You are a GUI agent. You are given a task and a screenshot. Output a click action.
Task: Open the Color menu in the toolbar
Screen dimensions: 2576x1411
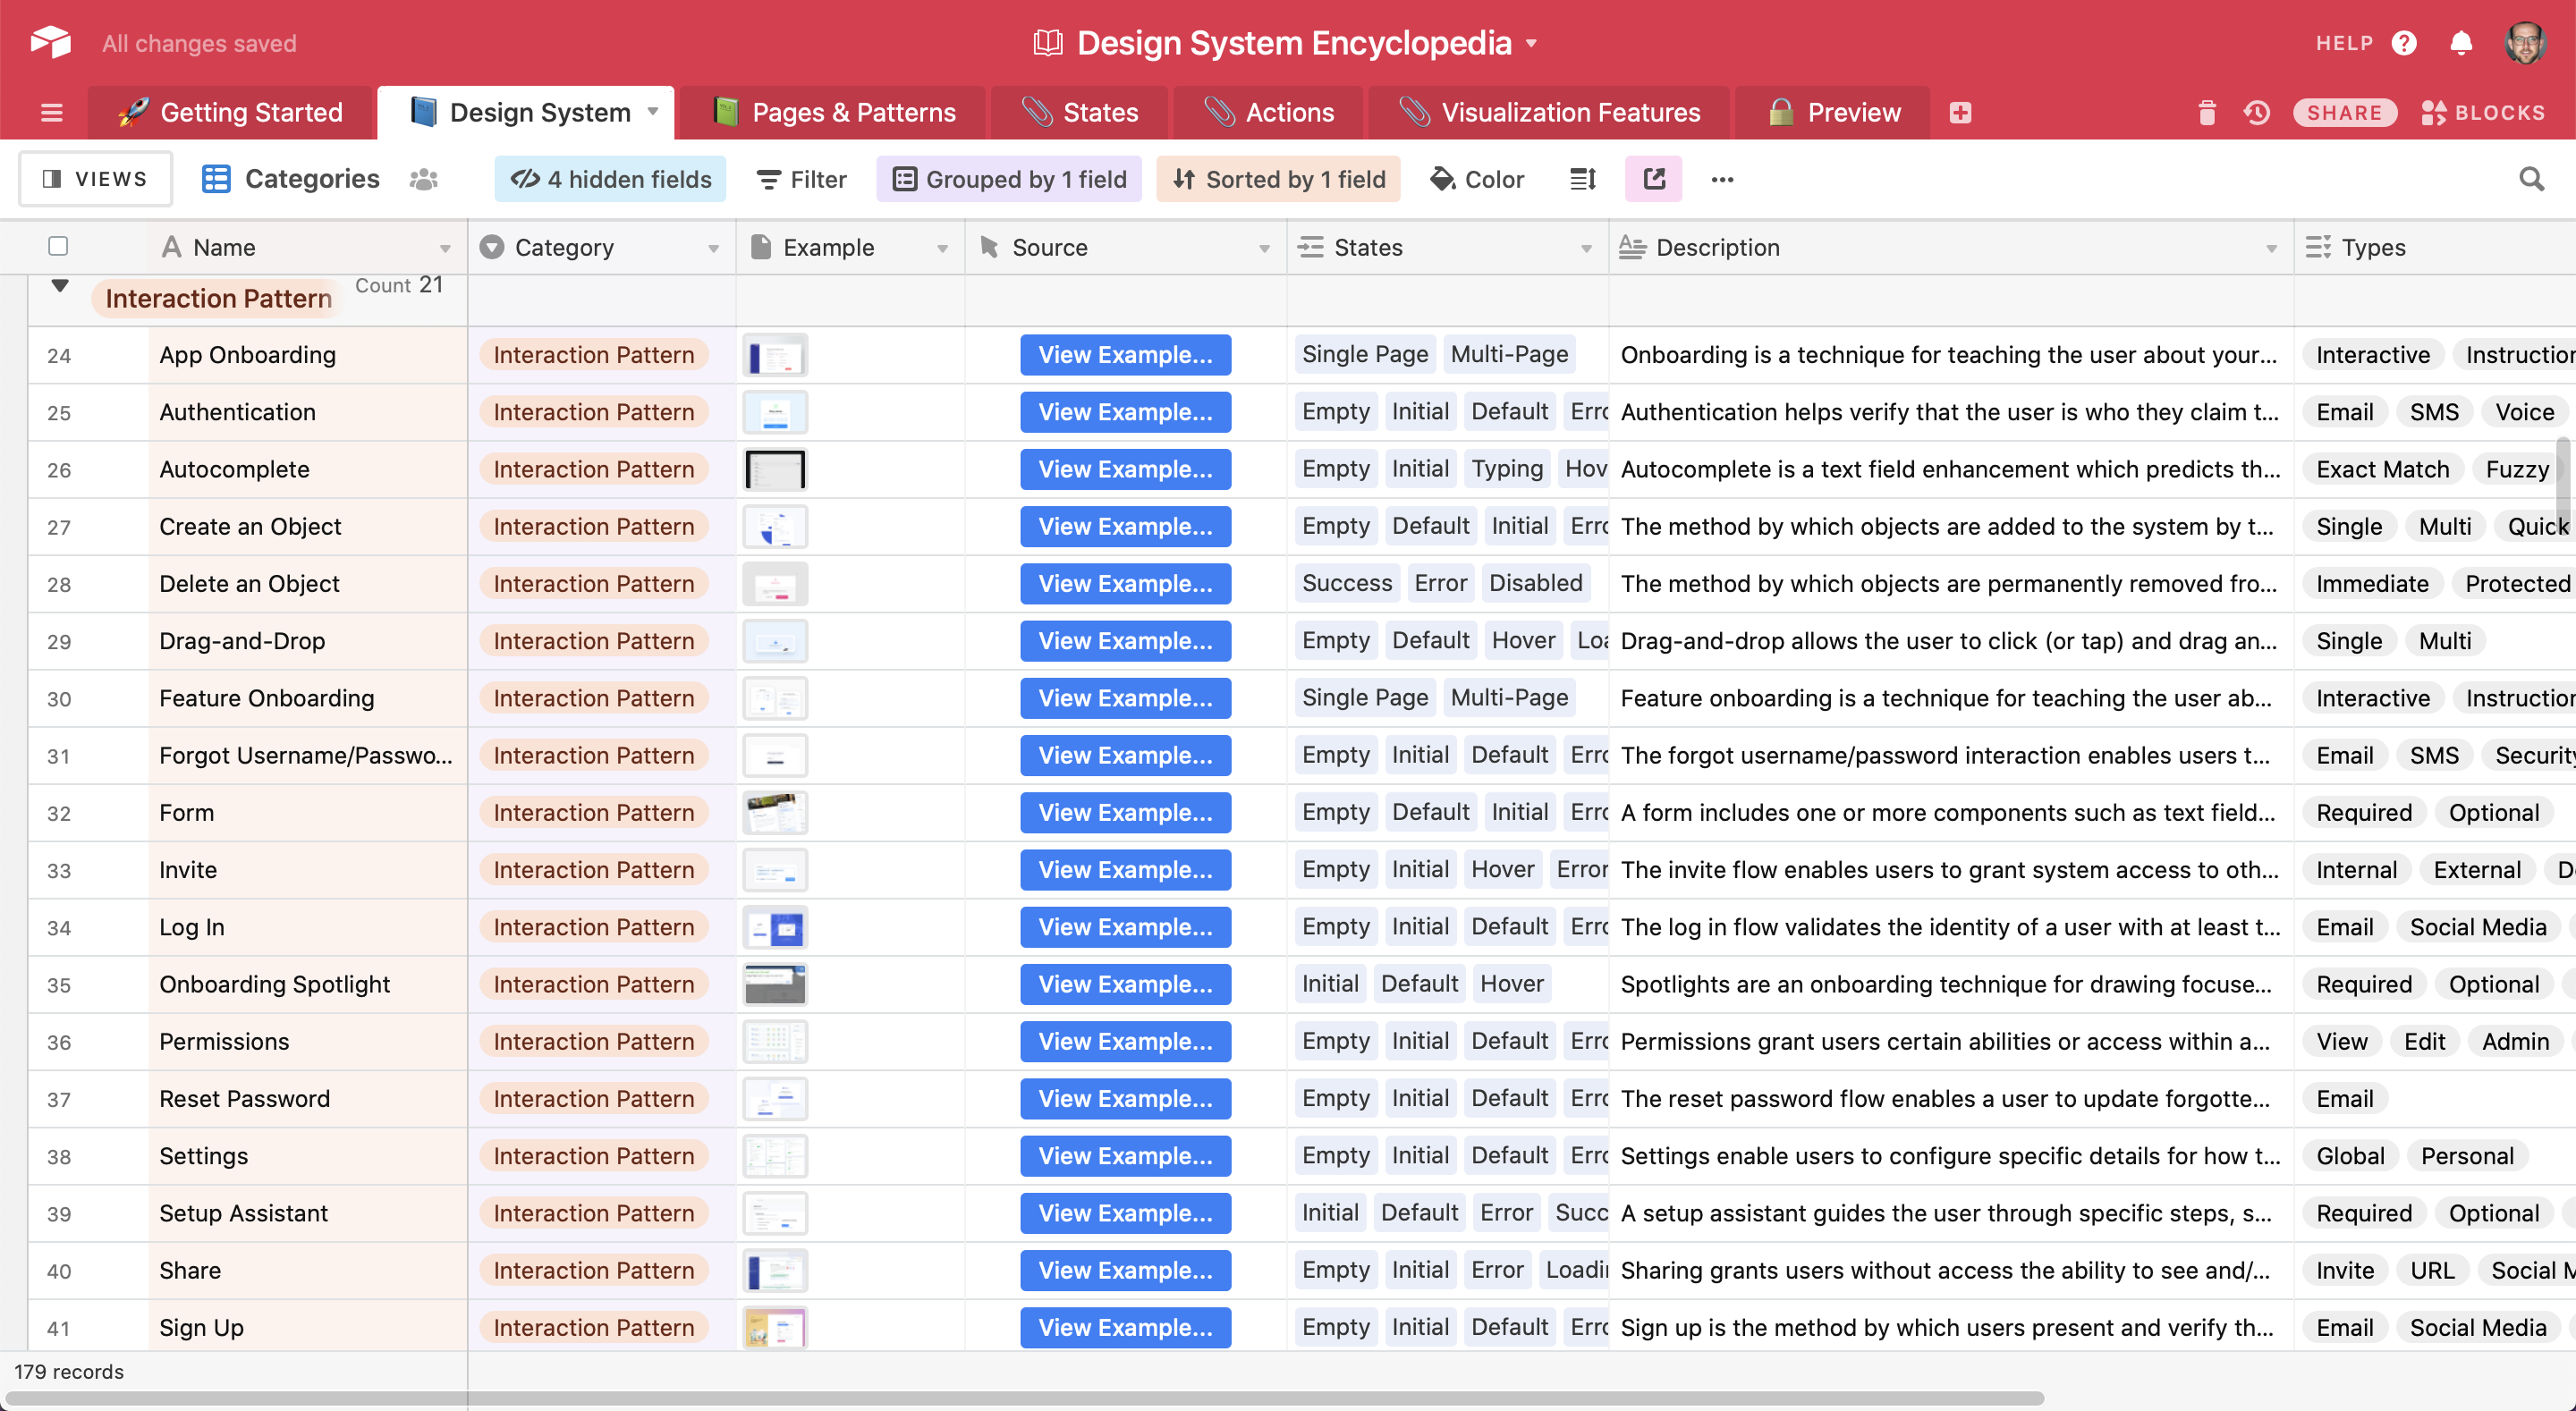coord(1477,178)
